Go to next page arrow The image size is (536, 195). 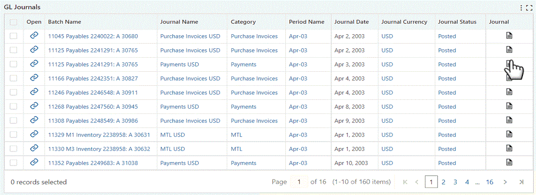point(505,182)
